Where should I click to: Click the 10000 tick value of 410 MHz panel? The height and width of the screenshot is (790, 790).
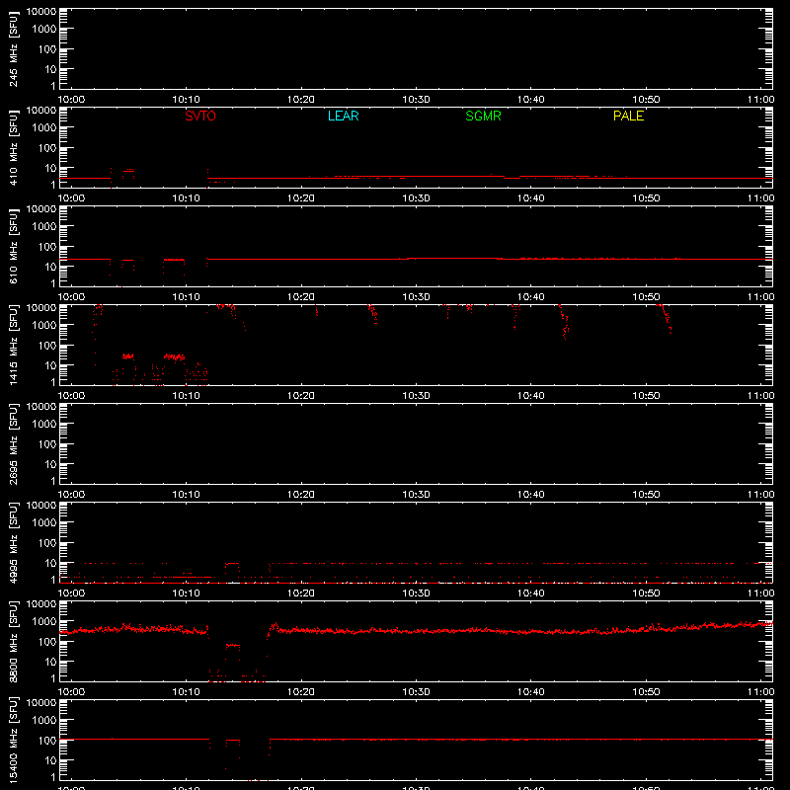tap(41, 111)
